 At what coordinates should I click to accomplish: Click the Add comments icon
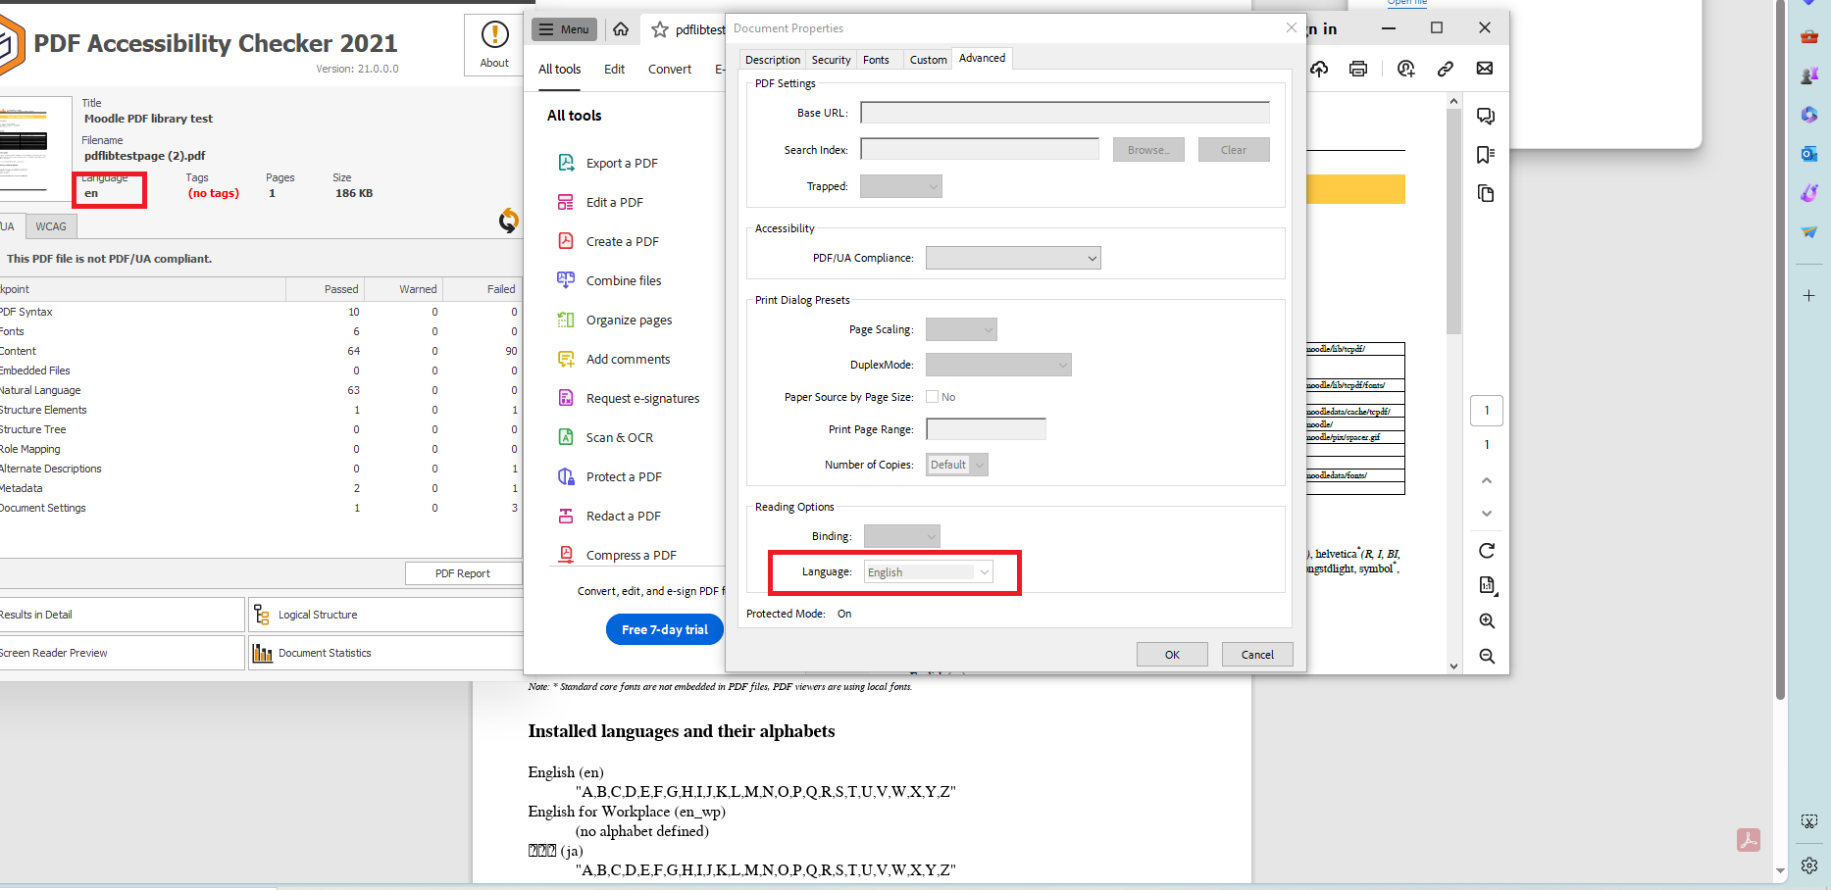(566, 359)
